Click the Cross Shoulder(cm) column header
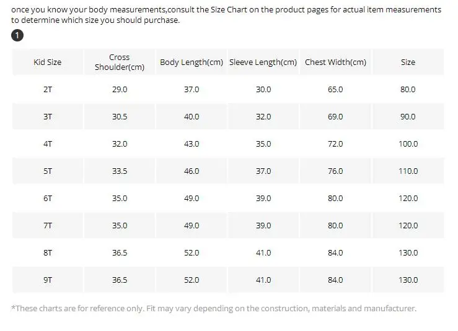Viewport: 458px width, 331px height. (x=120, y=62)
